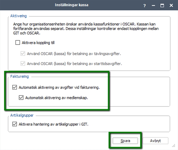The image size is (178, 150).
Task: Click the 'Inställningar kassa' title bar text
Action: tap(72, 5)
